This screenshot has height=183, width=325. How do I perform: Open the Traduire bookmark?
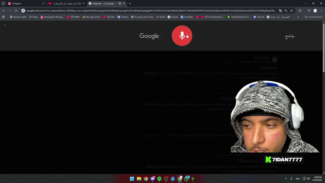coord(123,17)
